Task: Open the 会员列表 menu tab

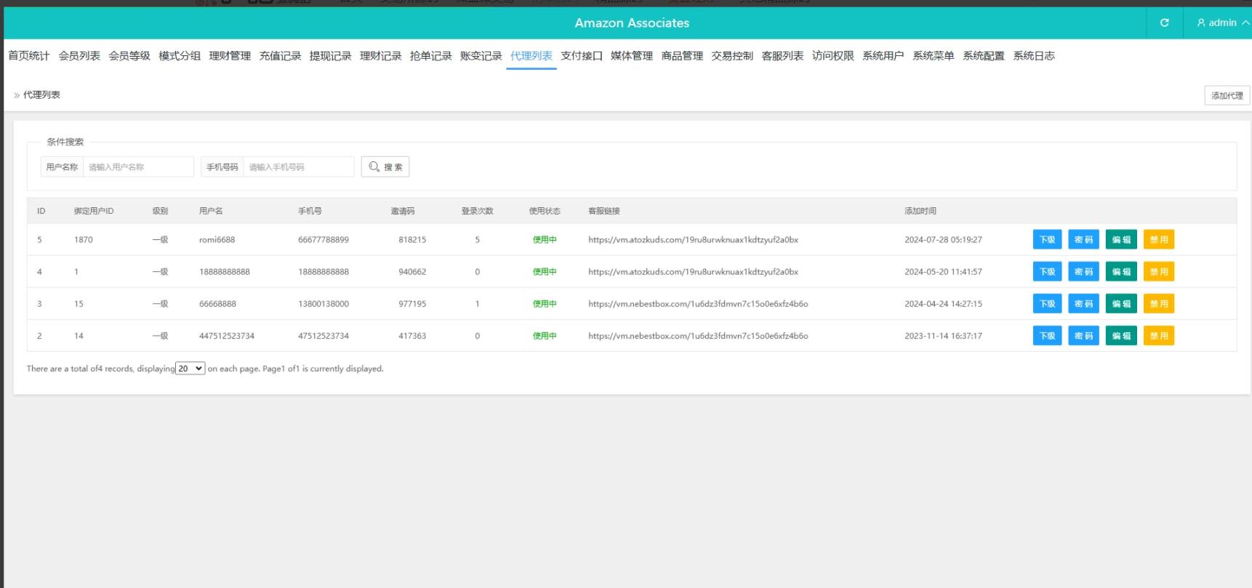Action: pos(79,56)
